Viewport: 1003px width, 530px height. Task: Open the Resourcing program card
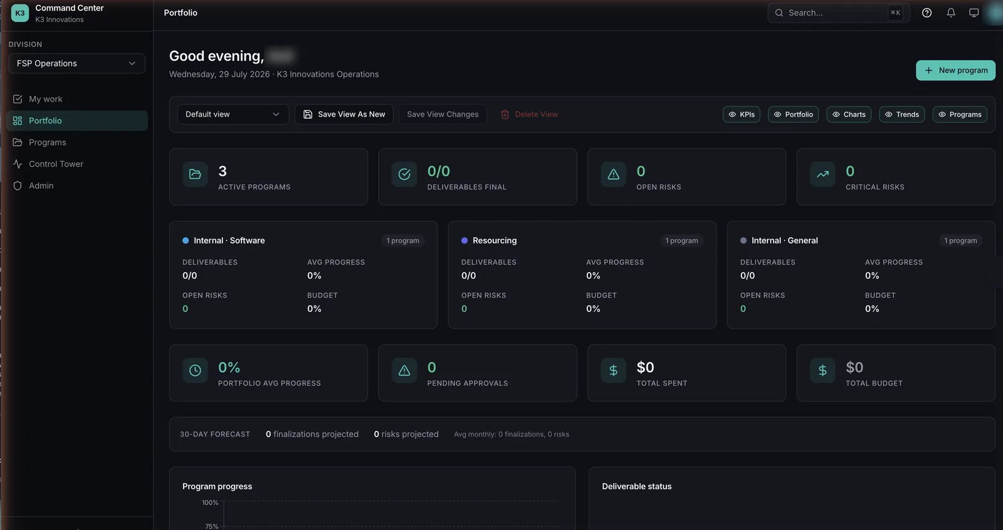[582, 275]
